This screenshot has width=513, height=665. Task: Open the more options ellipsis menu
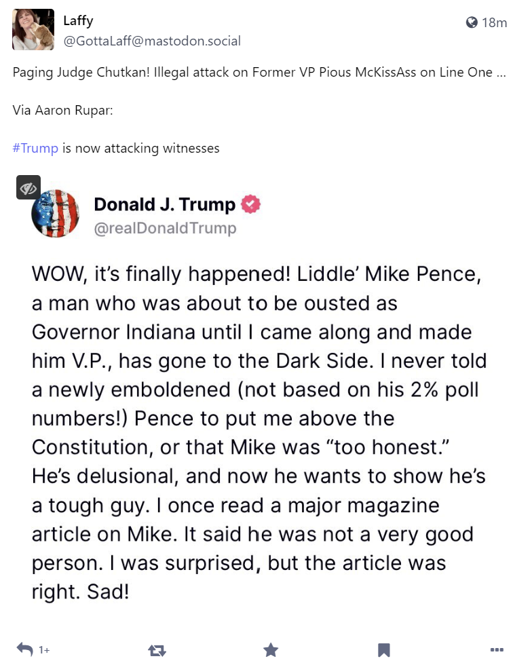click(497, 650)
